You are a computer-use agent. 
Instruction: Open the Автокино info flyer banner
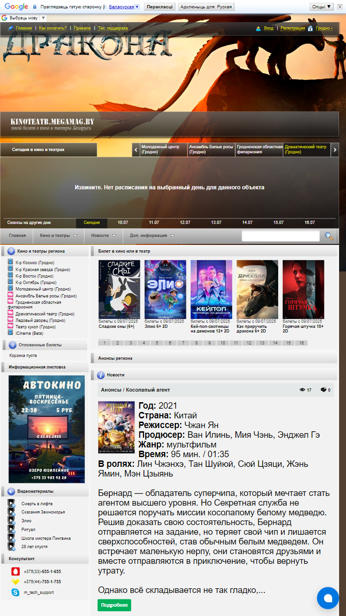pos(47,429)
